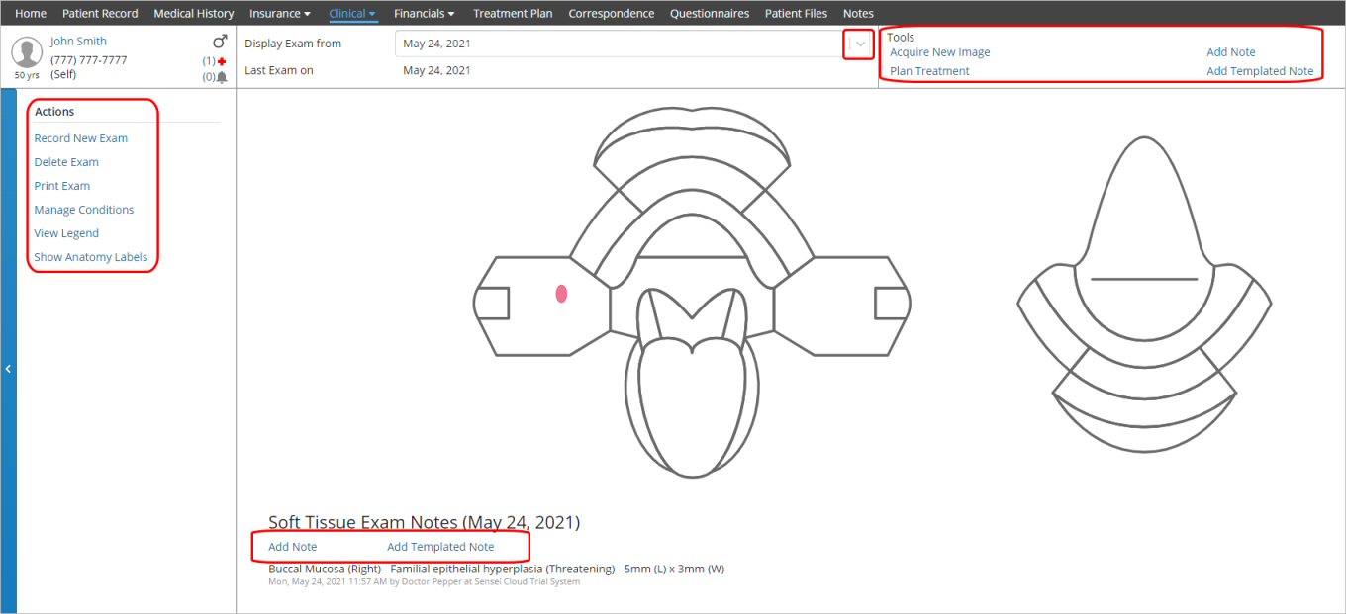Switch to the Treatment Plan page

point(513,14)
